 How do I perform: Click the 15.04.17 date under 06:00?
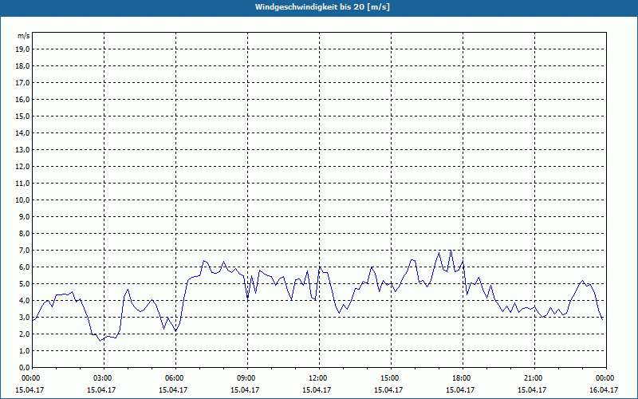point(173,389)
